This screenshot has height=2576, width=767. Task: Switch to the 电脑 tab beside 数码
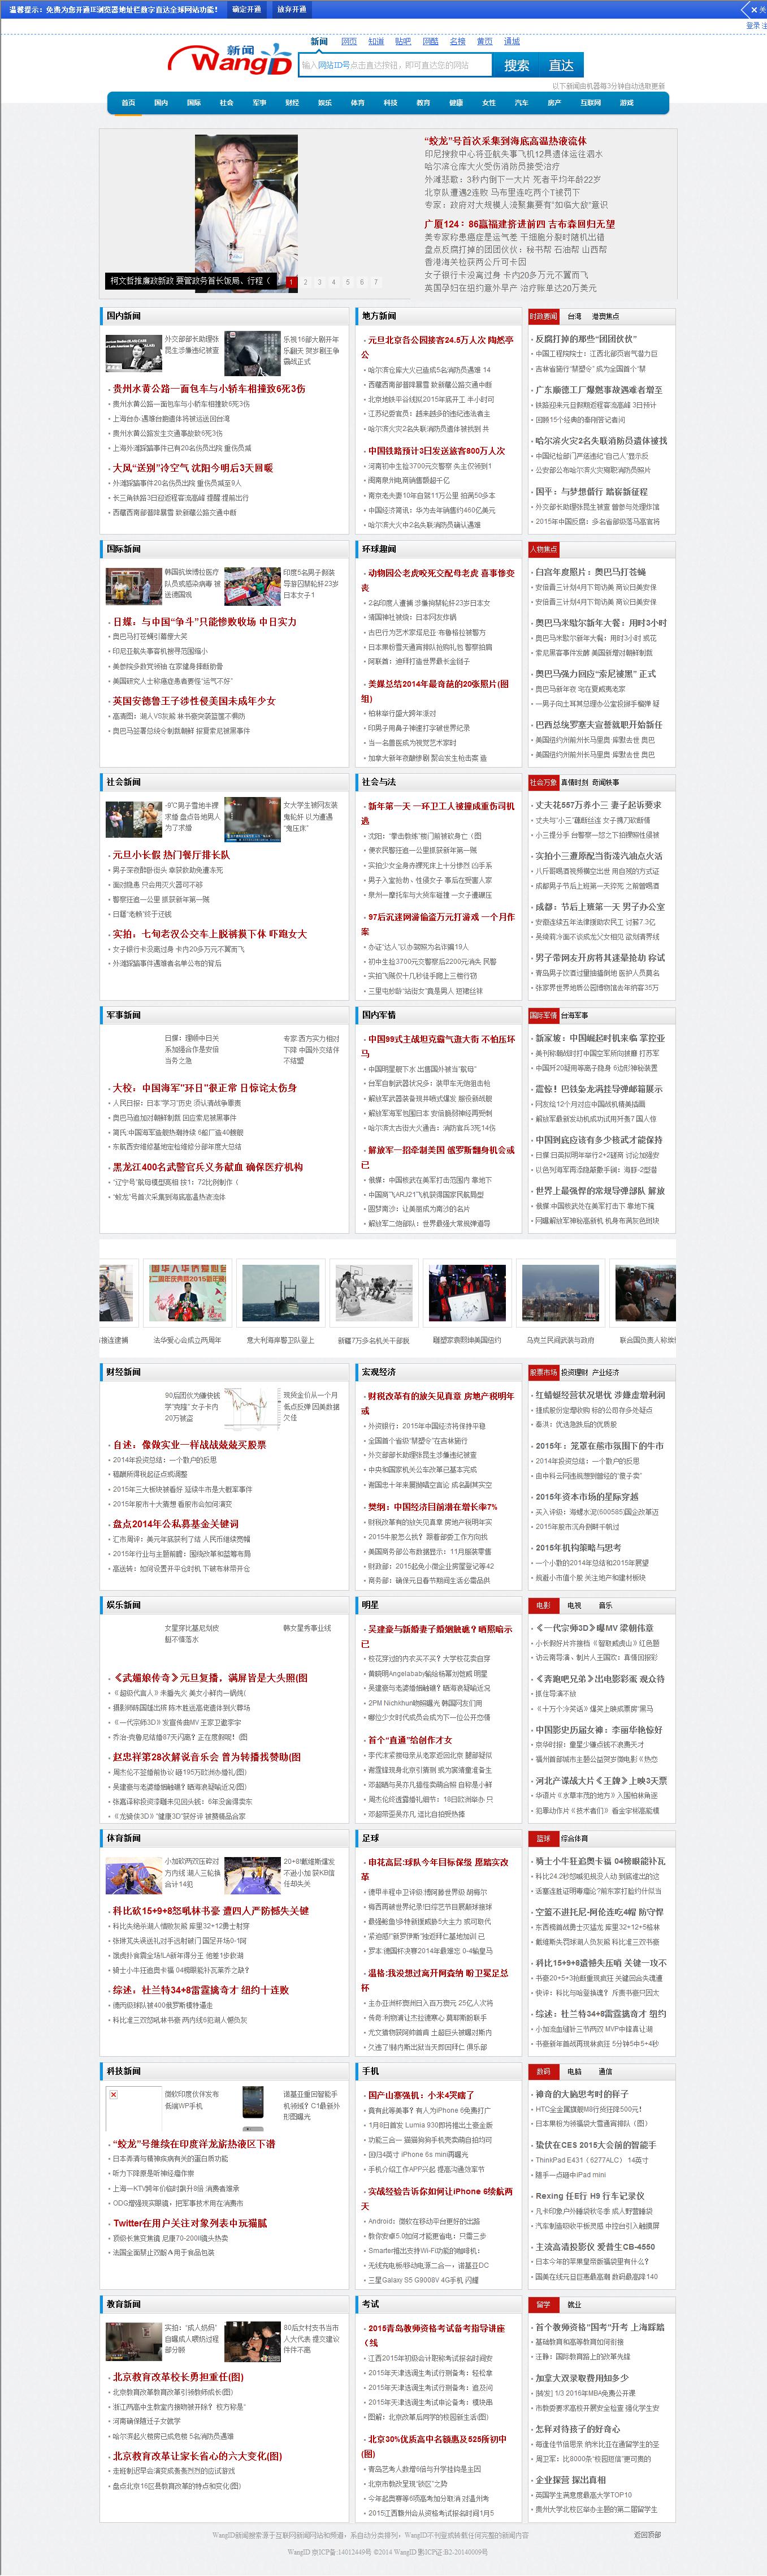point(574,2071)
